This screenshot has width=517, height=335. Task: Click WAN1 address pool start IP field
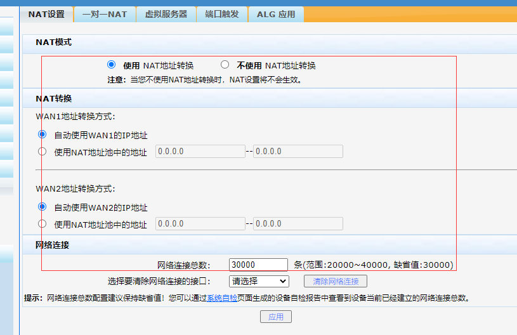[x=200, y=152]
